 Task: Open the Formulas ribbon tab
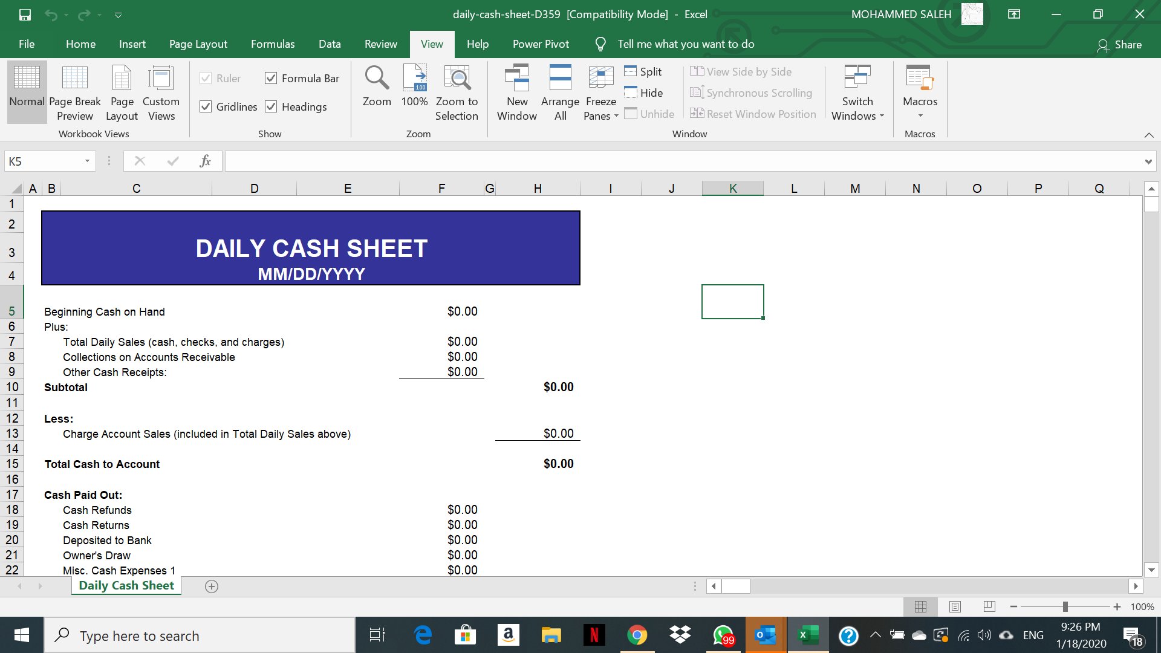[273, 44]
